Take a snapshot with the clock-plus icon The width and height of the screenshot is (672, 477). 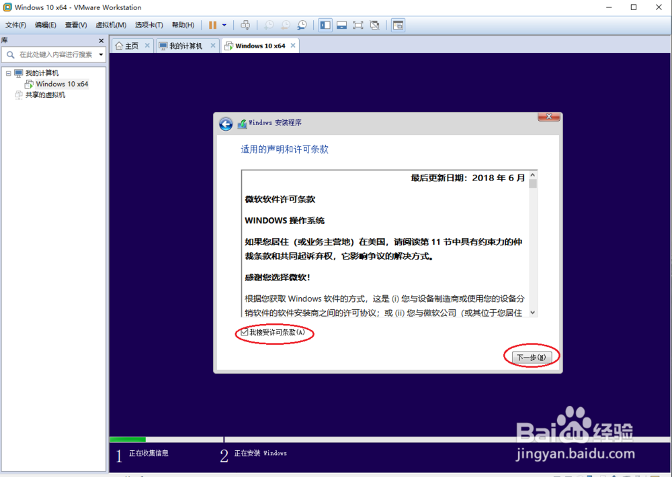point(269,25)
